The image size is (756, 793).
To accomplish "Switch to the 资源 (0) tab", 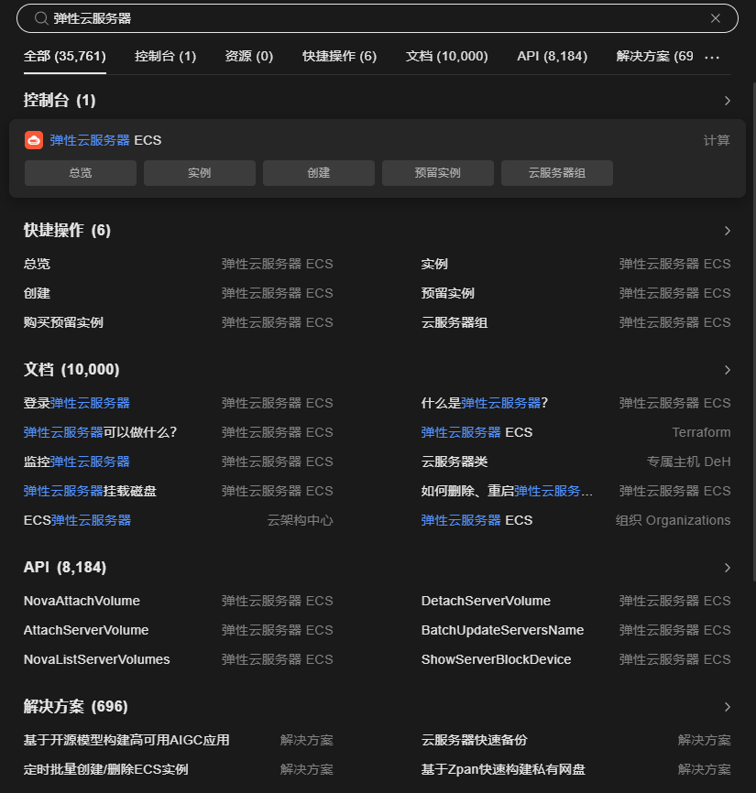I will pos(249,56).
